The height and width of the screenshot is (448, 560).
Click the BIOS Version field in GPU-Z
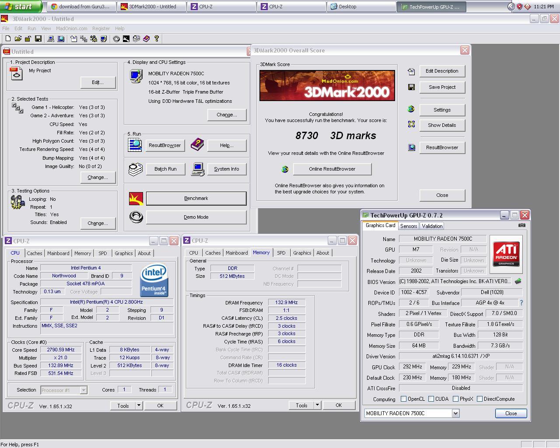(456, 281)
